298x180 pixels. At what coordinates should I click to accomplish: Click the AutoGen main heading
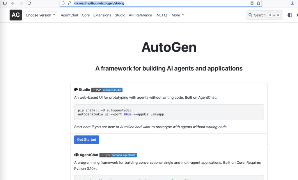[169, 47]
